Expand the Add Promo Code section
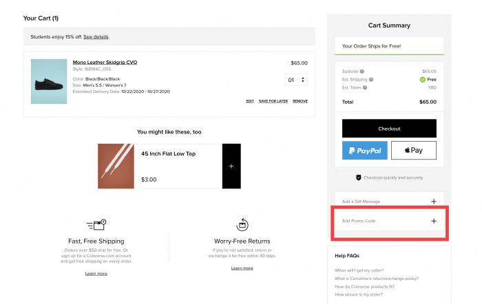 pyautogui.click(x=433, y=221)
